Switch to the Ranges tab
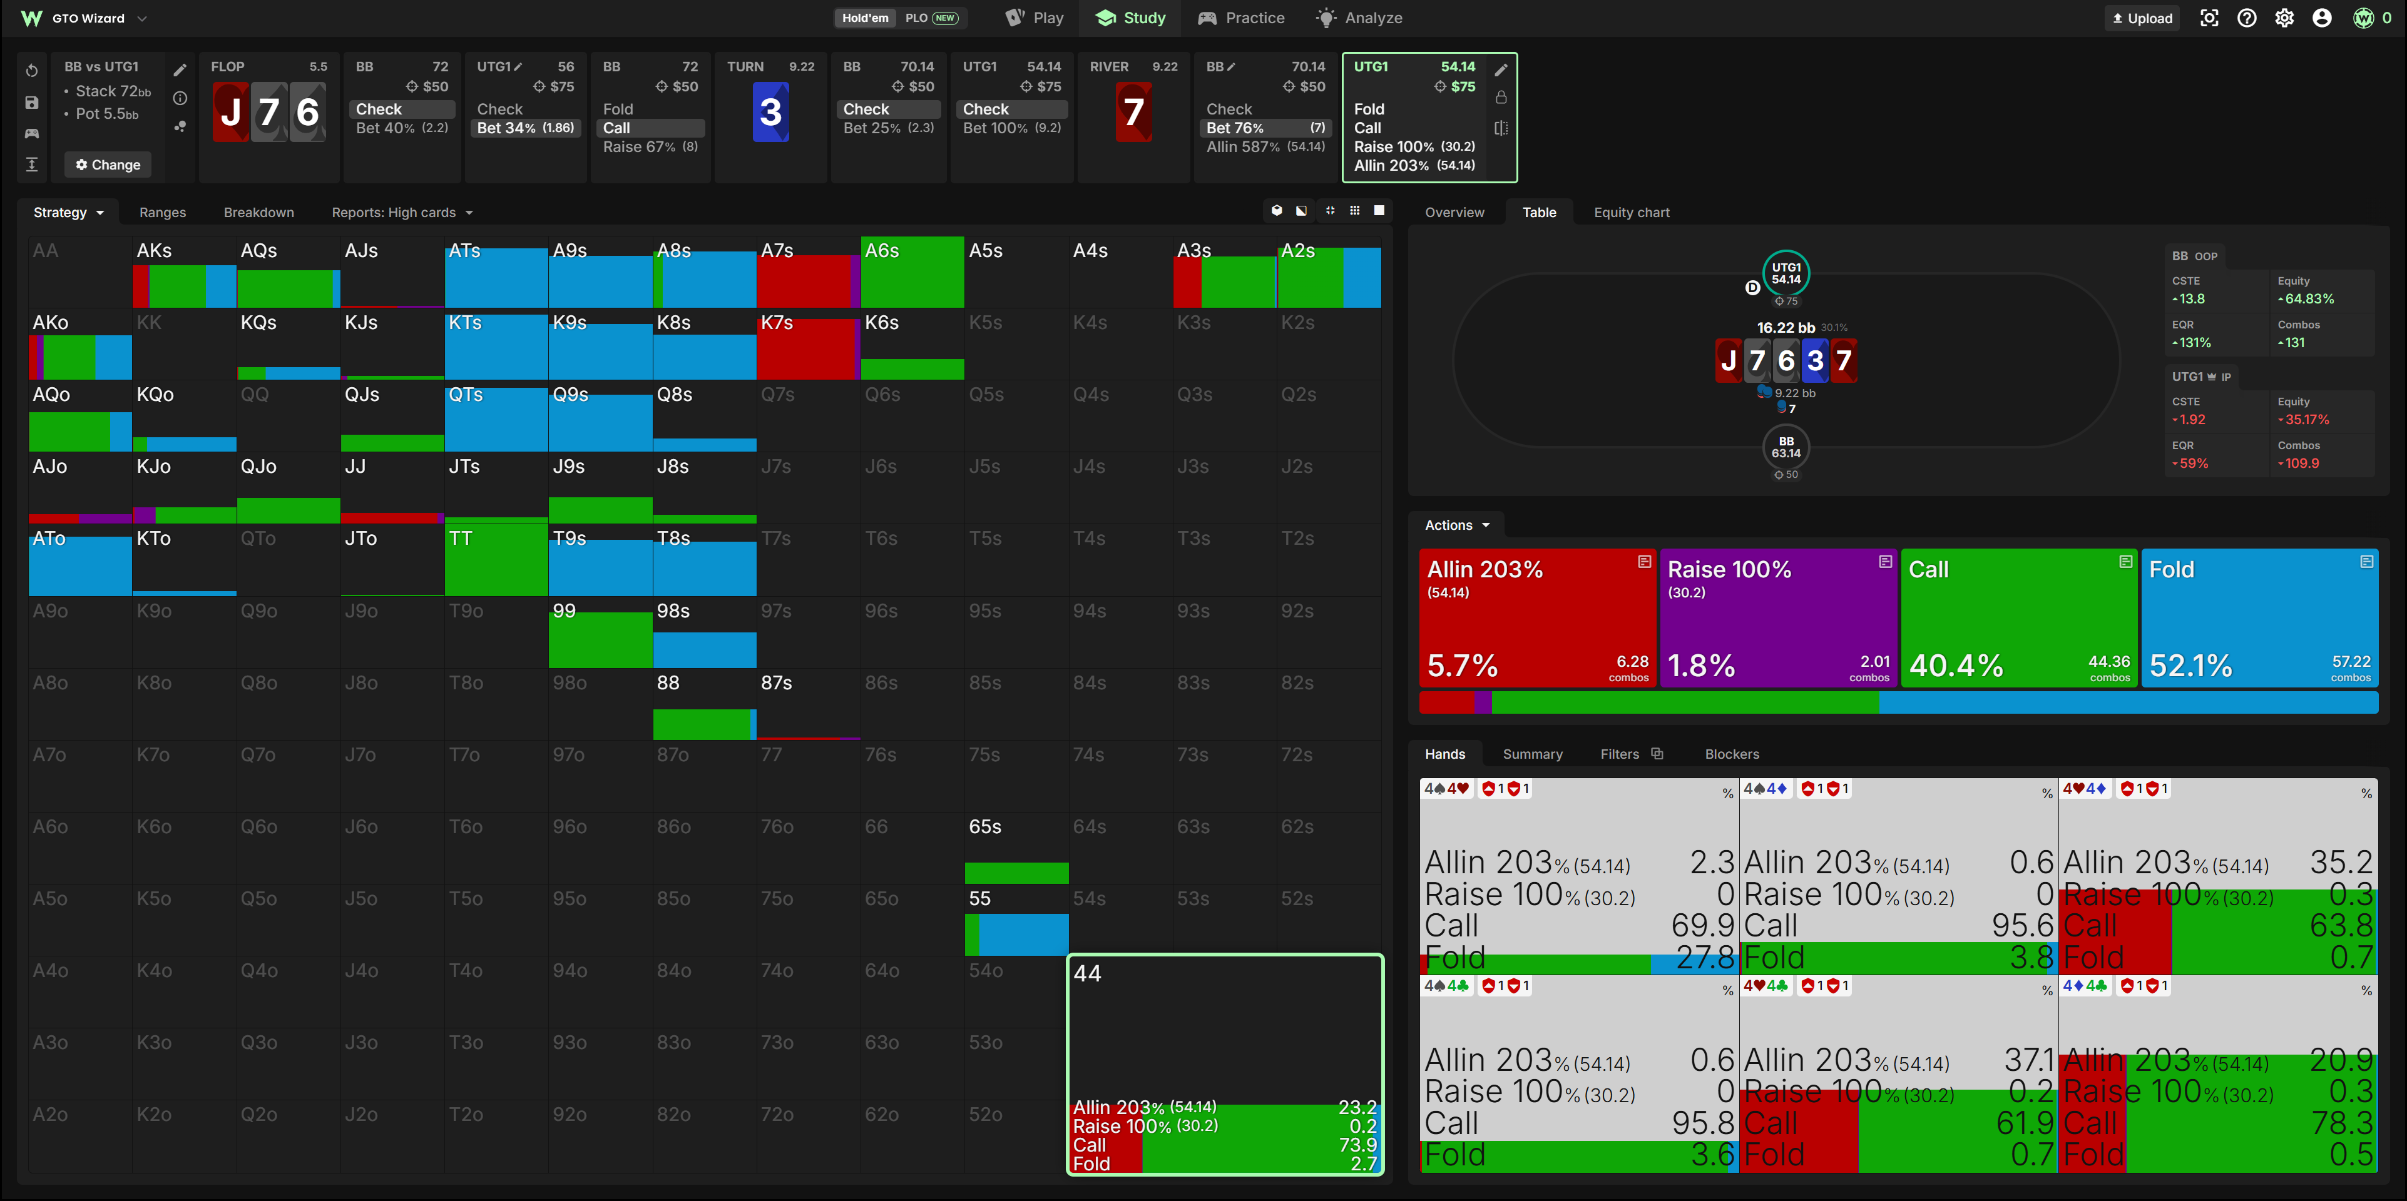This screenshot has height=1201, width=2407. 163,212
